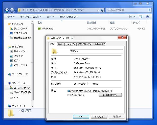
Task: Toggle 隠しファイル checkbox
Action: pos(69,95)
